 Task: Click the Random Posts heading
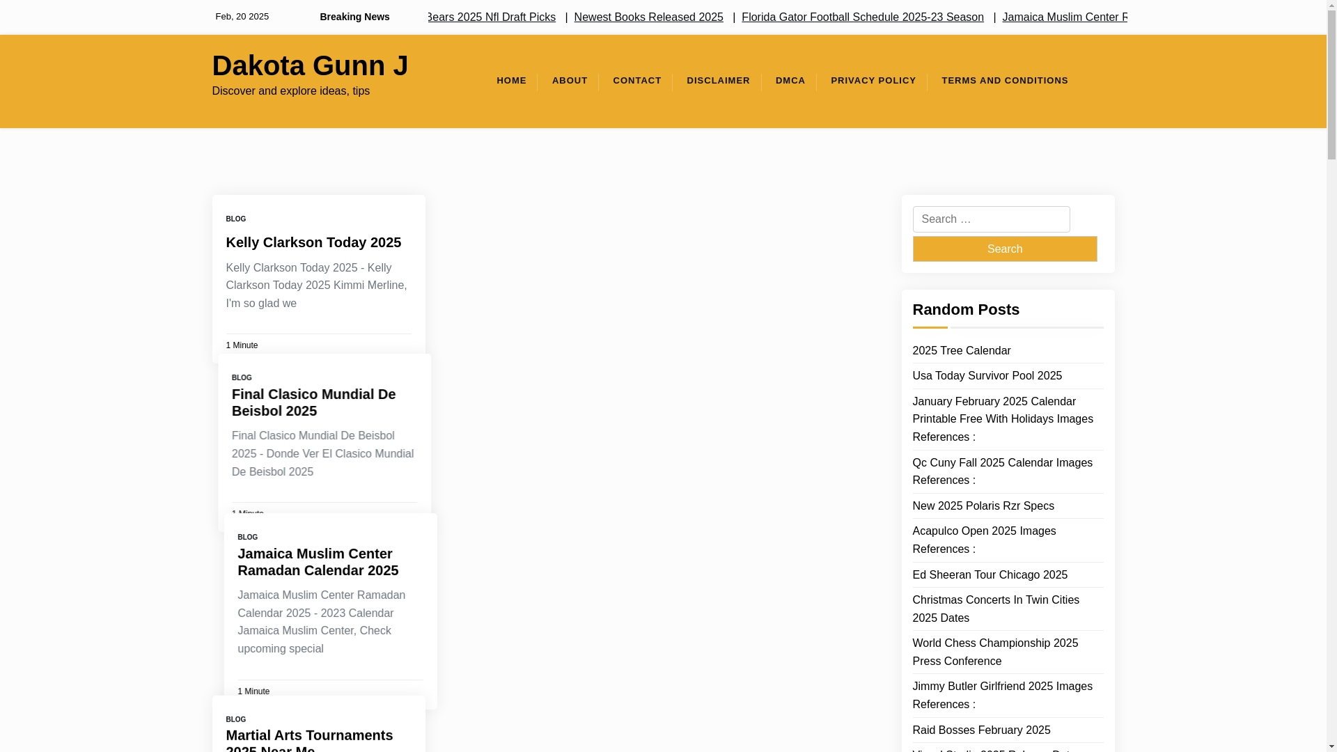click(x=966, y=310)
